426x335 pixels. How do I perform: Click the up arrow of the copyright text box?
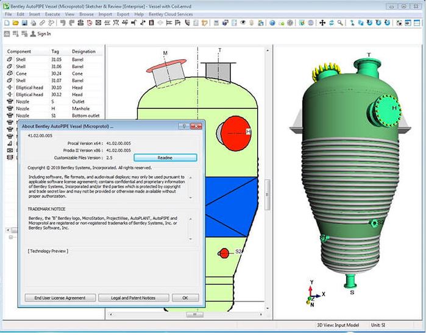[191, 177]
